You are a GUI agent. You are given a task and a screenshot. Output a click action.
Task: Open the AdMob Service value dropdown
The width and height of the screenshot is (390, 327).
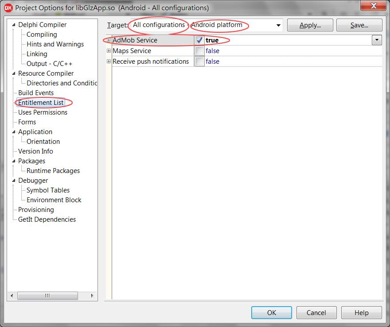pyautogui.click(x=377, y=40)
